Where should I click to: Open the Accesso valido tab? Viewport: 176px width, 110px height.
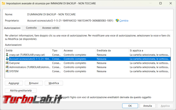(x=51, y=28)
